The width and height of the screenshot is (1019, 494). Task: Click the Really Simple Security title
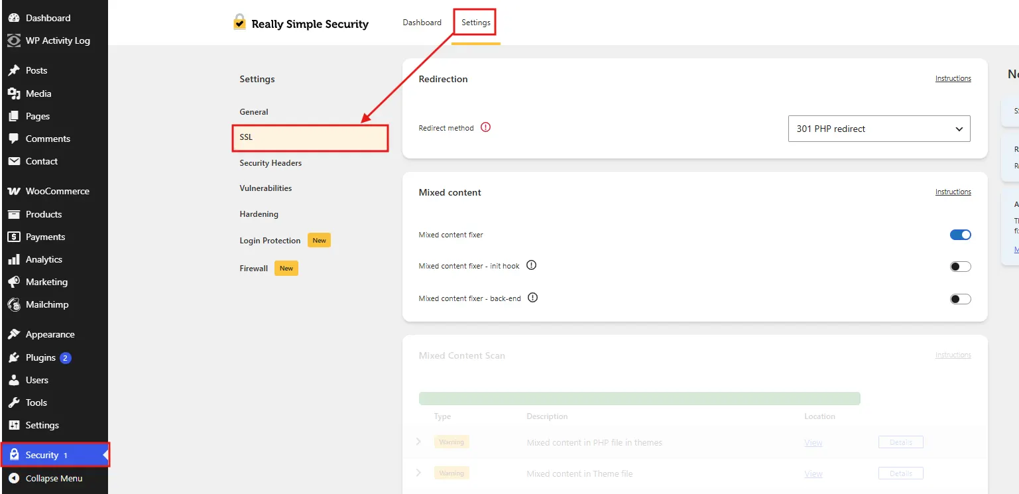pos(310,25)
